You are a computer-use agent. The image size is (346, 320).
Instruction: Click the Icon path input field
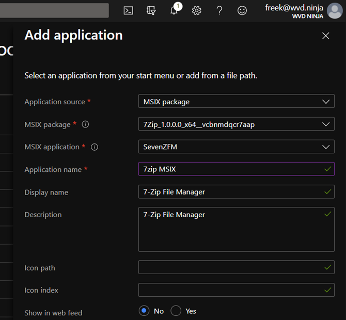237,267
